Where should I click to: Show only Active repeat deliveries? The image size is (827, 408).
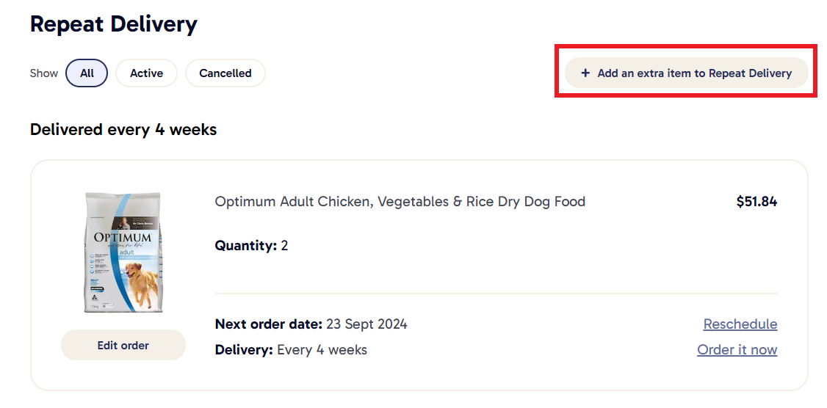[x=146, y=73]
